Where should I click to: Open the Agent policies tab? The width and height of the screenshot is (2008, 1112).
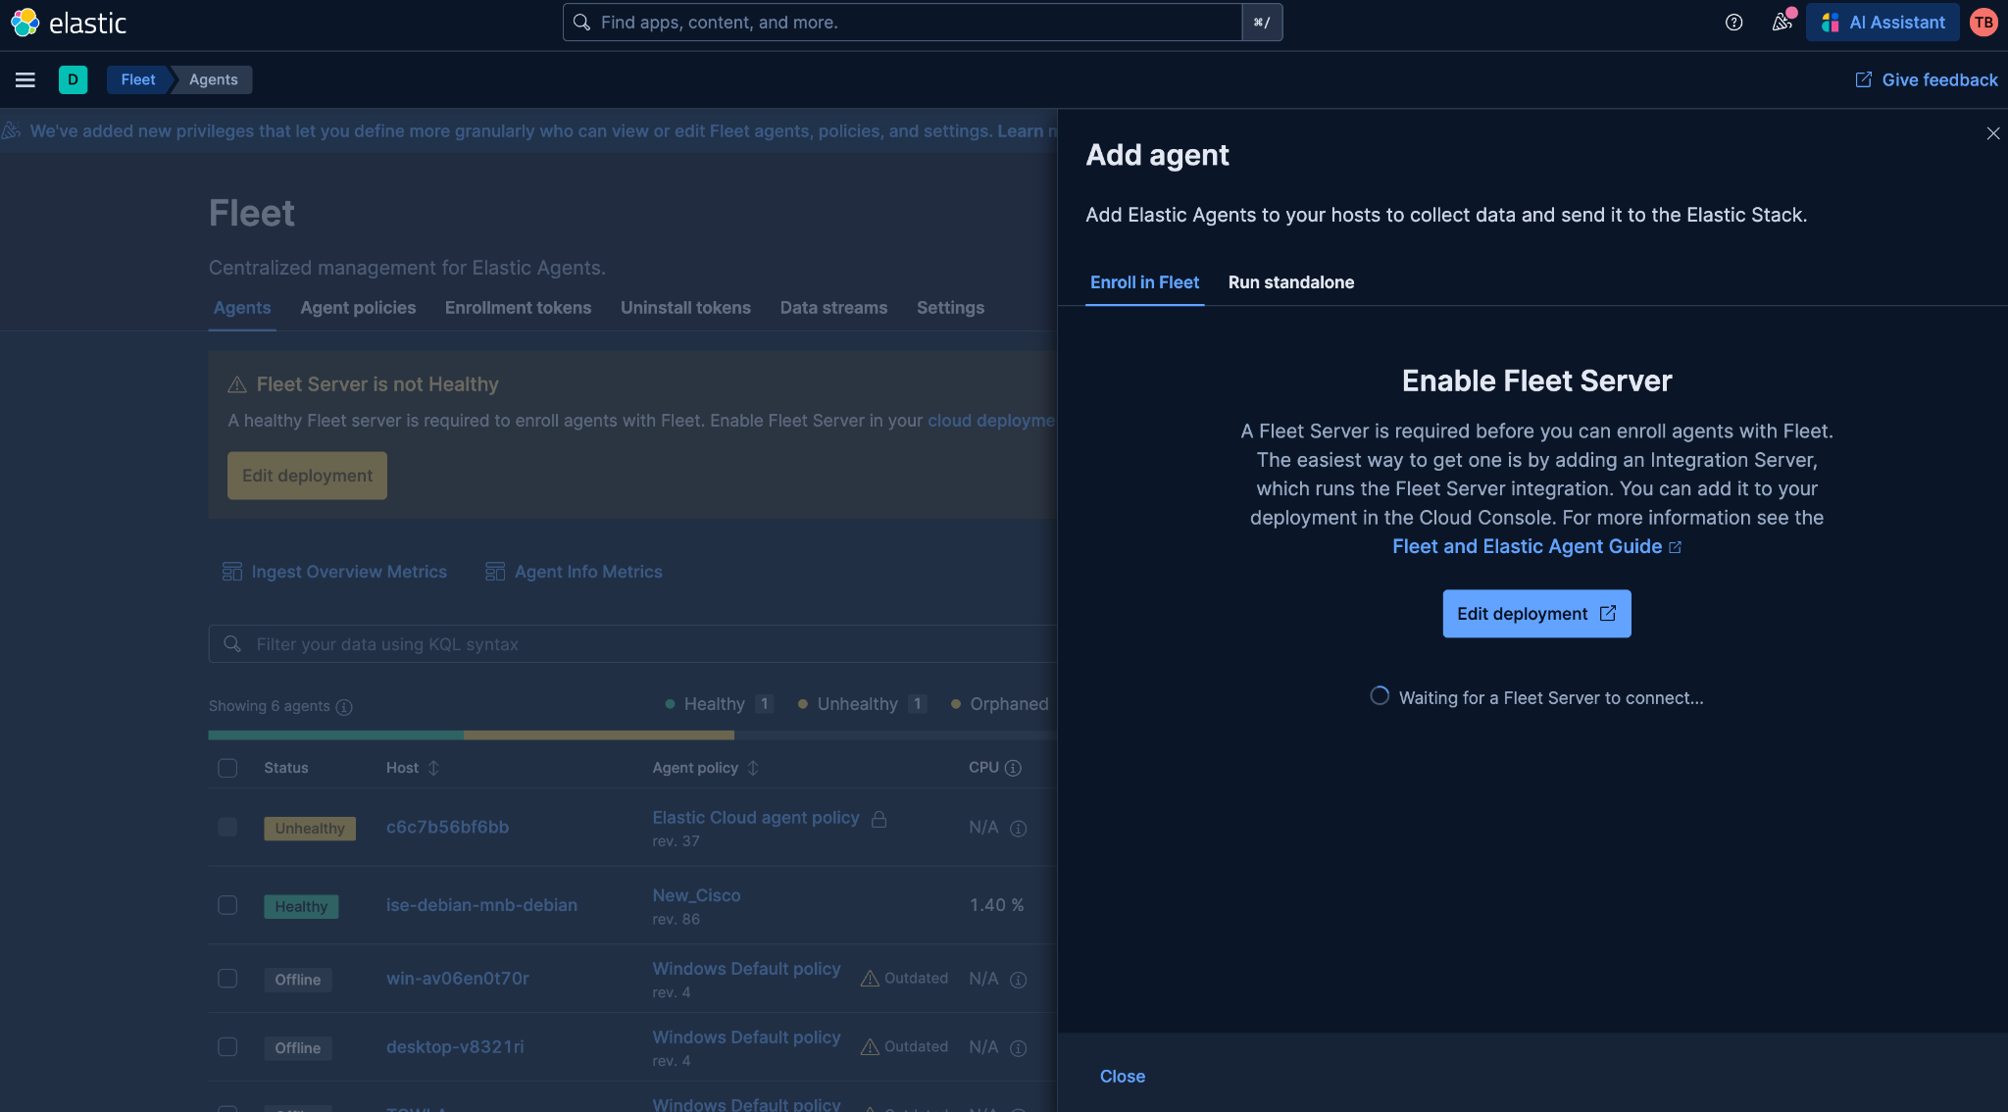point(358,308)
